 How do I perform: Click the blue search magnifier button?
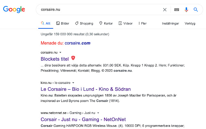click(x=195, y=10)
